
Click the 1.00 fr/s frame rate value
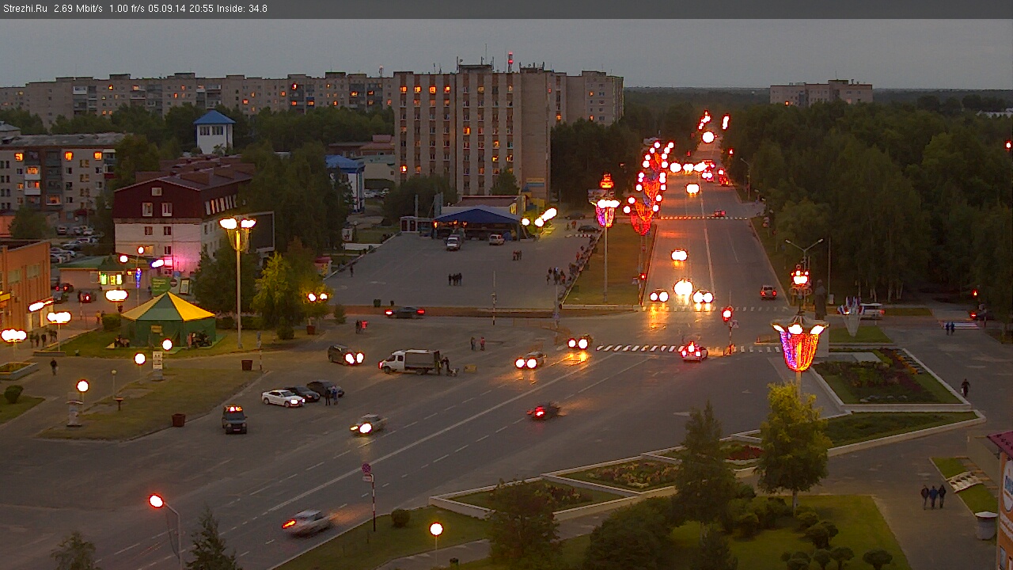click(127, 9)
